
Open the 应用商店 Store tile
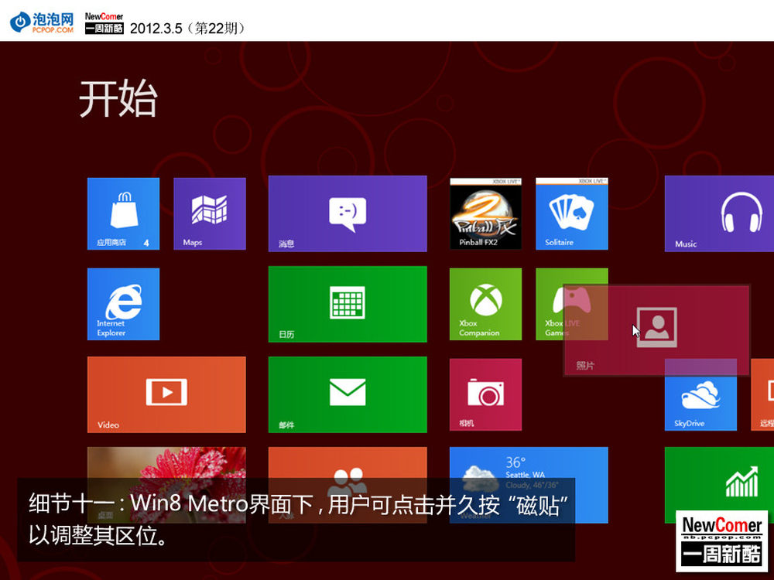[x=123, y=213]
